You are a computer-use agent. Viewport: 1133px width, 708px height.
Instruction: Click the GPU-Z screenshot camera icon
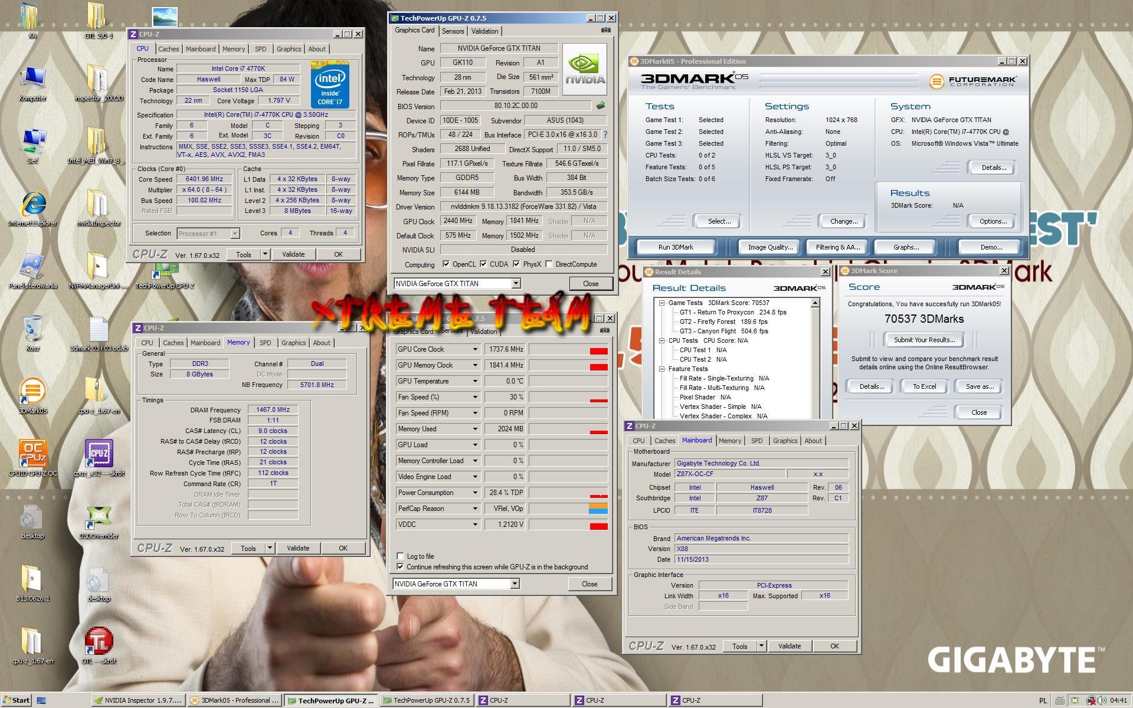pyautogui.click(x=605, y=30)
